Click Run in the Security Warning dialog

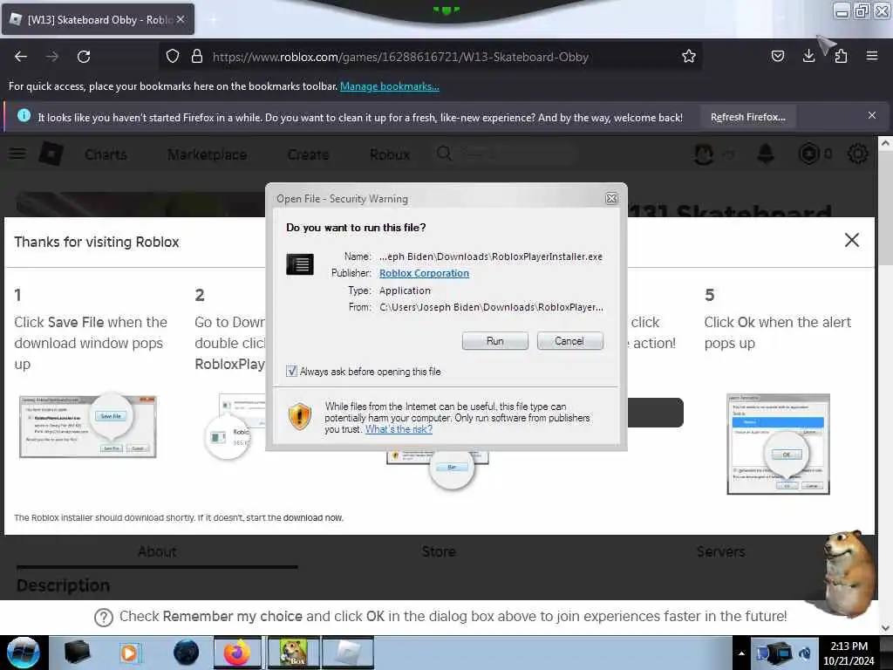pos(495,341)
